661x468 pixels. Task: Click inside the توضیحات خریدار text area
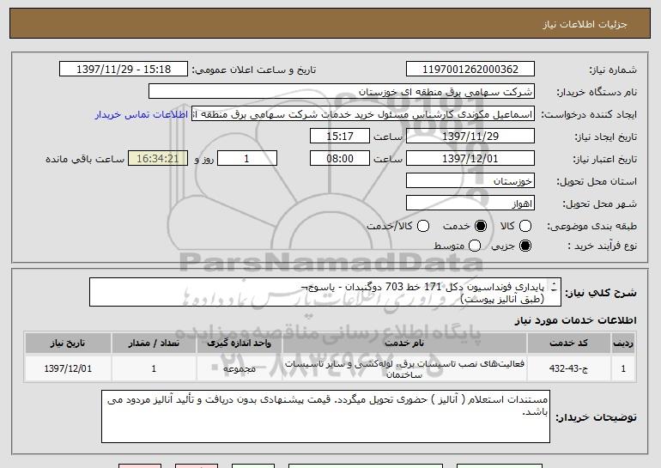point(326,416)
